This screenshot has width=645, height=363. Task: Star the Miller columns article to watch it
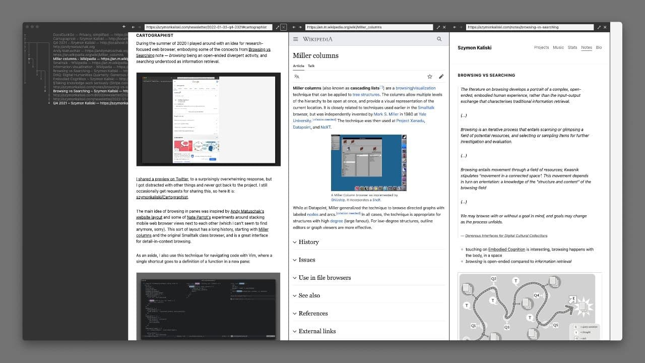[430, 77]
